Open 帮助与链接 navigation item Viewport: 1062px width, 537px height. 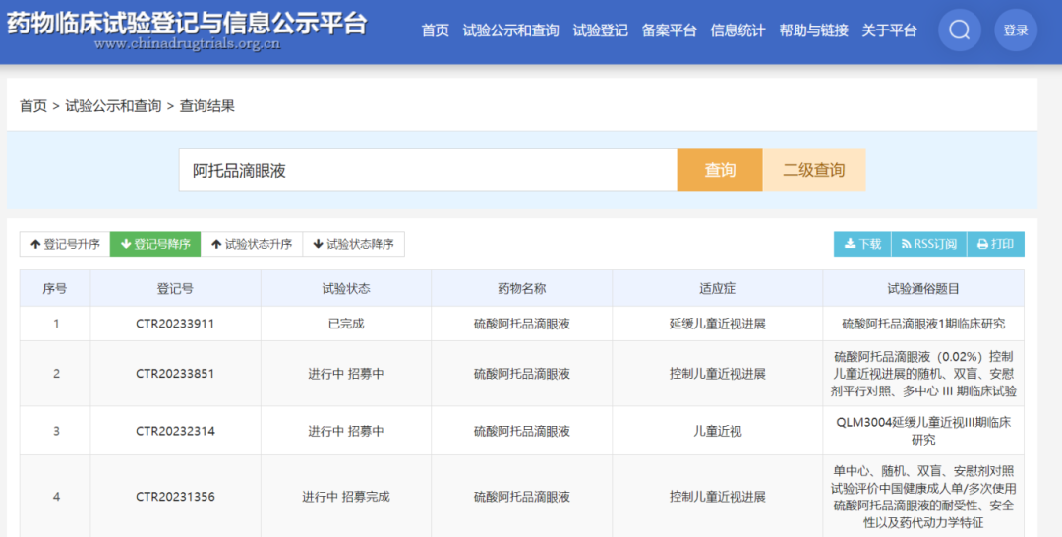pos(813,30)
